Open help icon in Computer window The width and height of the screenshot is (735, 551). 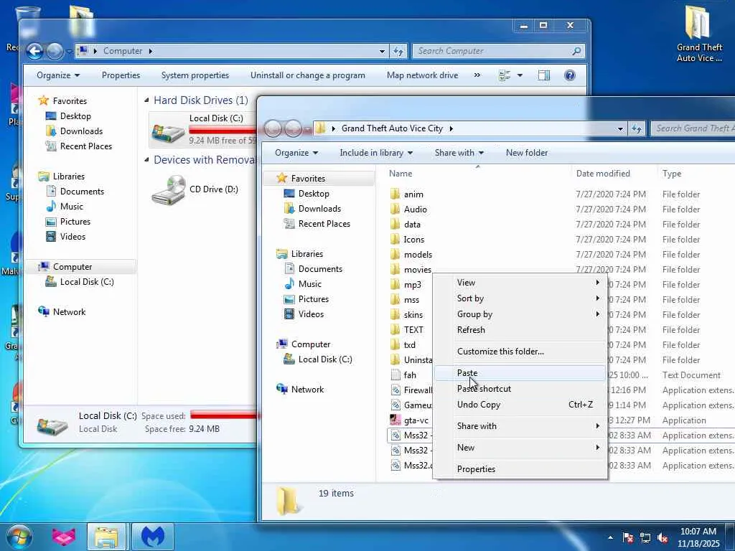[570, 75]
